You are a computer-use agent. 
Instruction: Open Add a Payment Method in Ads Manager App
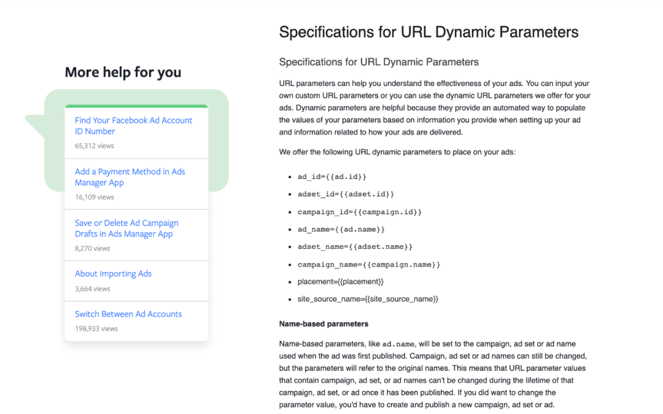(130, 177)
